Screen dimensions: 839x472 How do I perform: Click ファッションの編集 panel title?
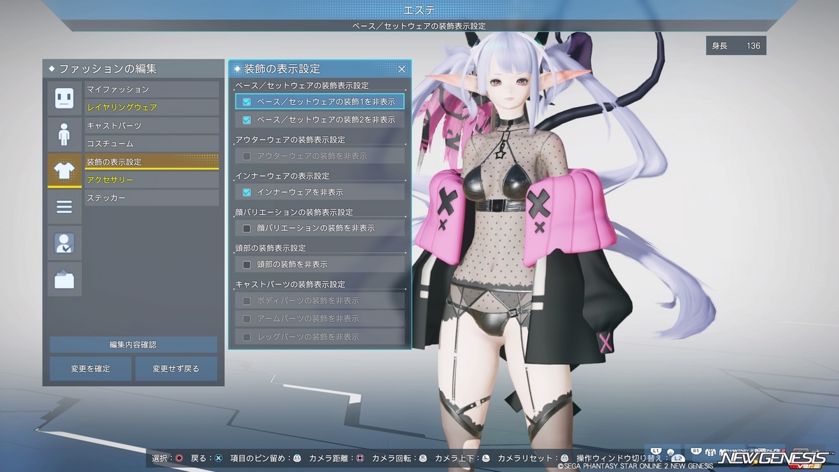click(108, 69)
